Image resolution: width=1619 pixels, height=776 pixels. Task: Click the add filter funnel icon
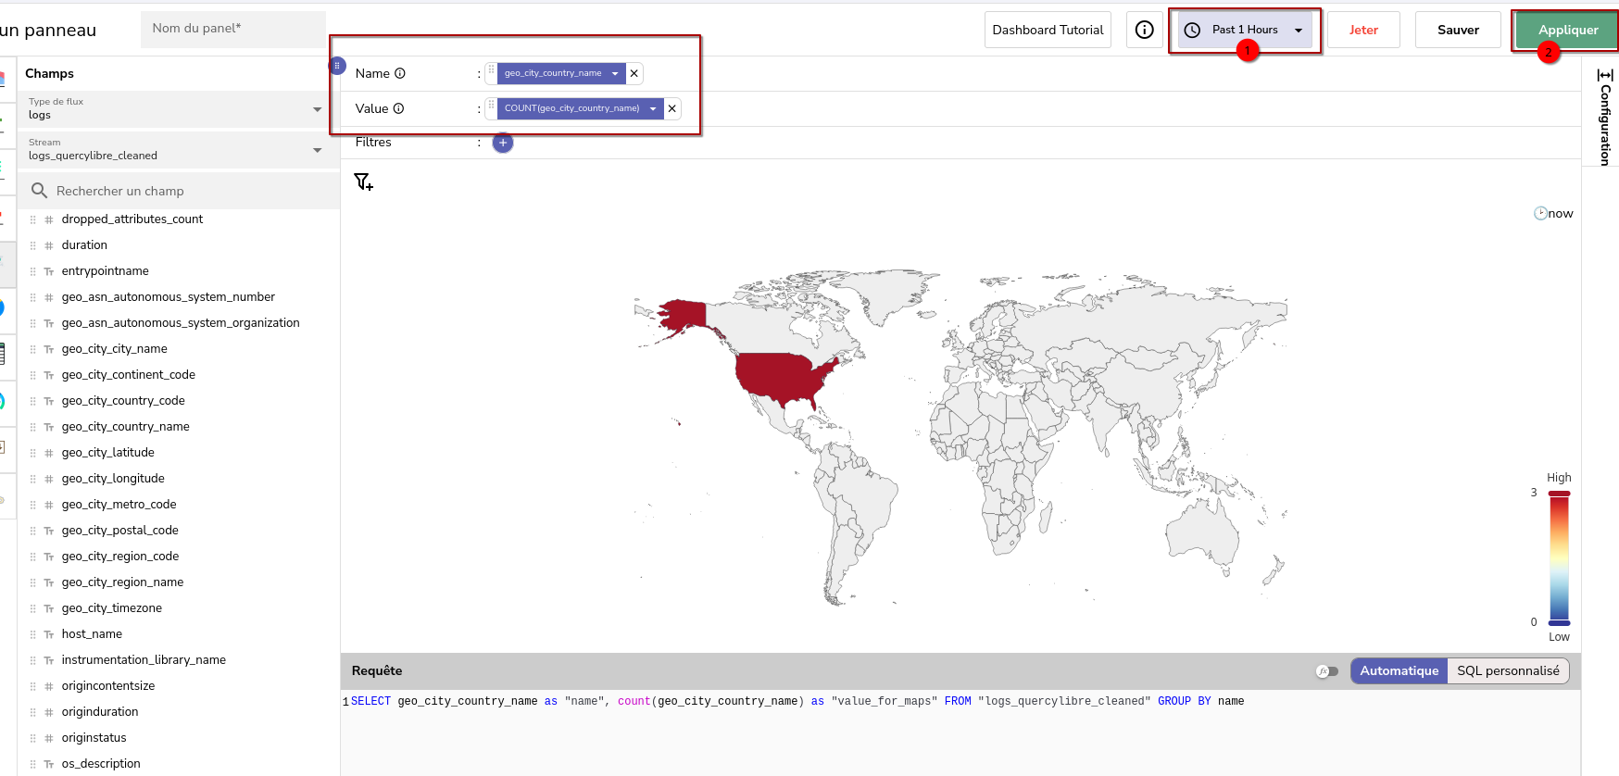pyautogui.click(x=363, y=181)
